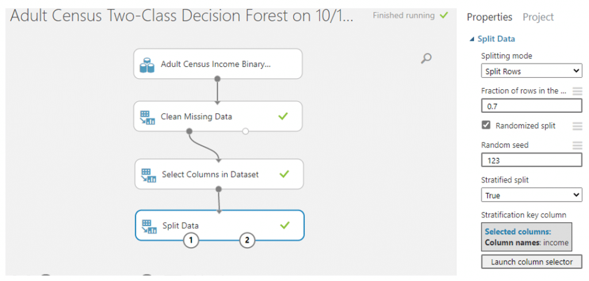This screenshot has height=281, width=589.
Task: Collapse the Split Data properties section
Action: [x=472, y=39]
